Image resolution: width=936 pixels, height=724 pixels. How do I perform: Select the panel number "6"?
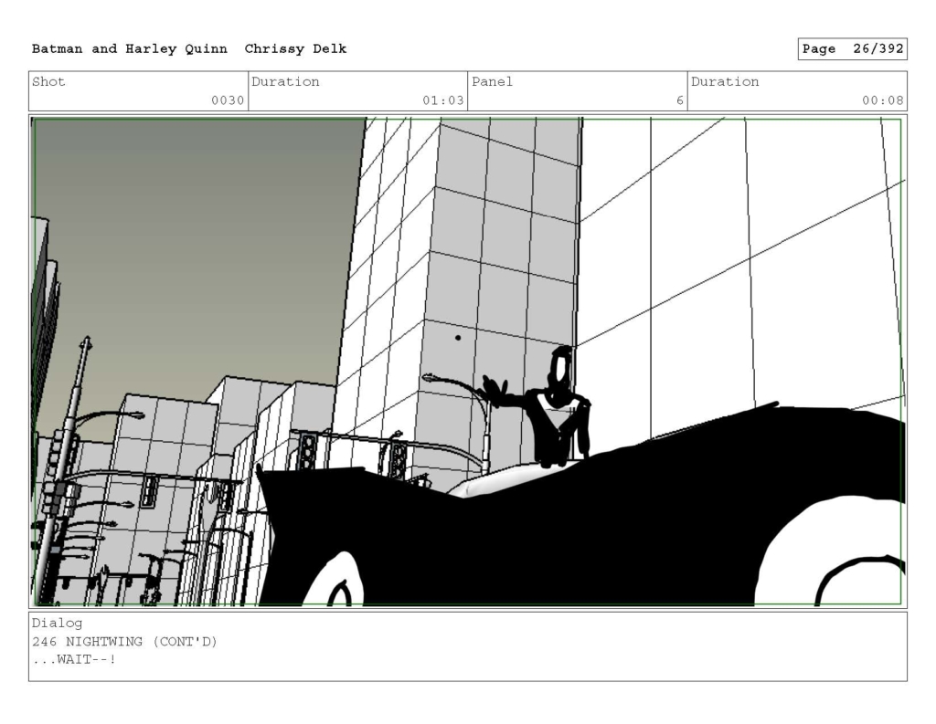point(679,100)
